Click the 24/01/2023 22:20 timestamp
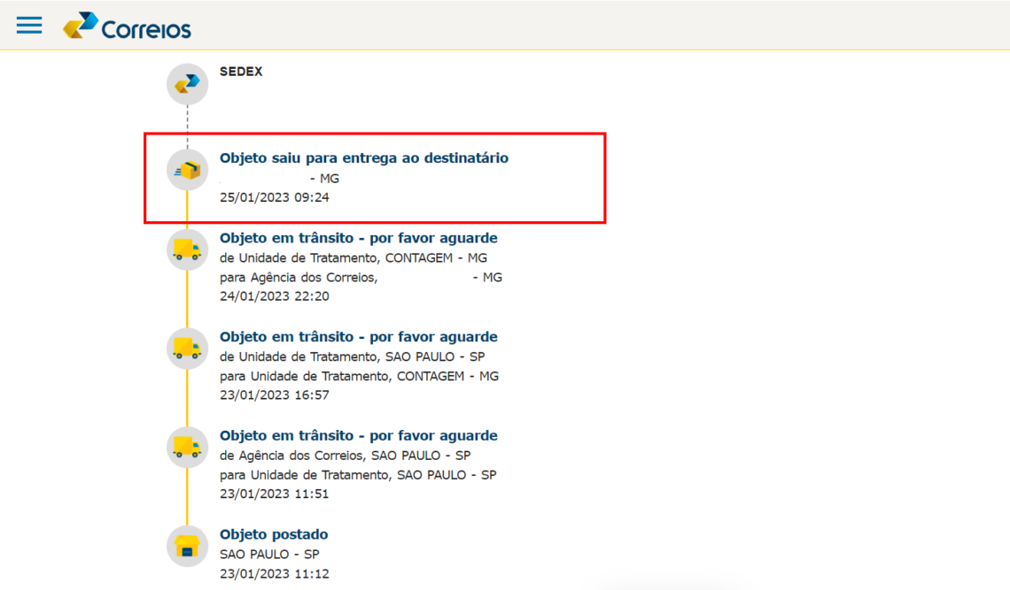The width and height of the screenshot is (1010, 590). coord(274,296)
